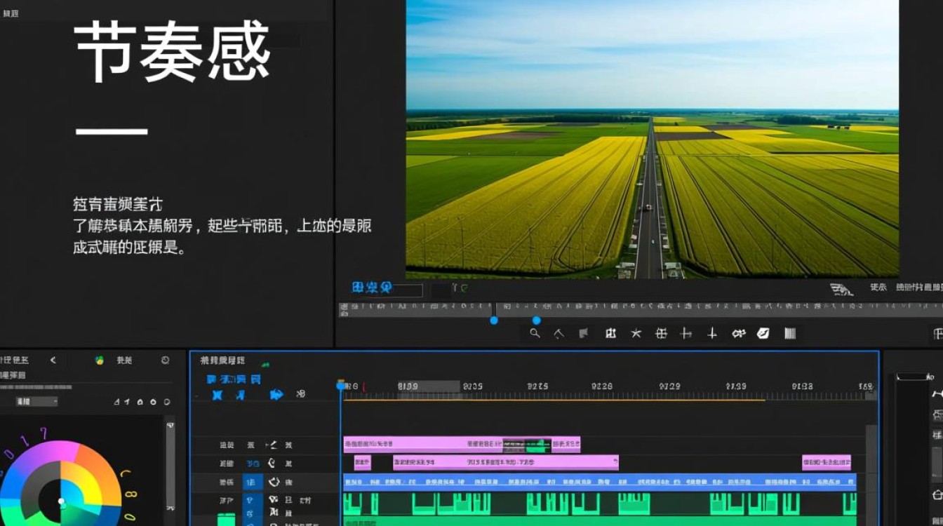The width and height of the screenshot is (943, 526).
Task: Select the thumbnail clip embedded in the top pink track
Action: coord(527,445)
